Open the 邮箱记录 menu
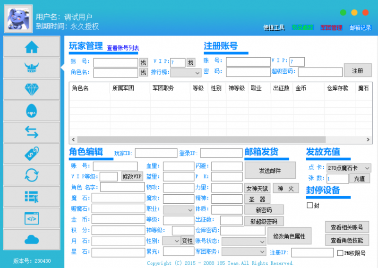 click(x=360, y=28)
